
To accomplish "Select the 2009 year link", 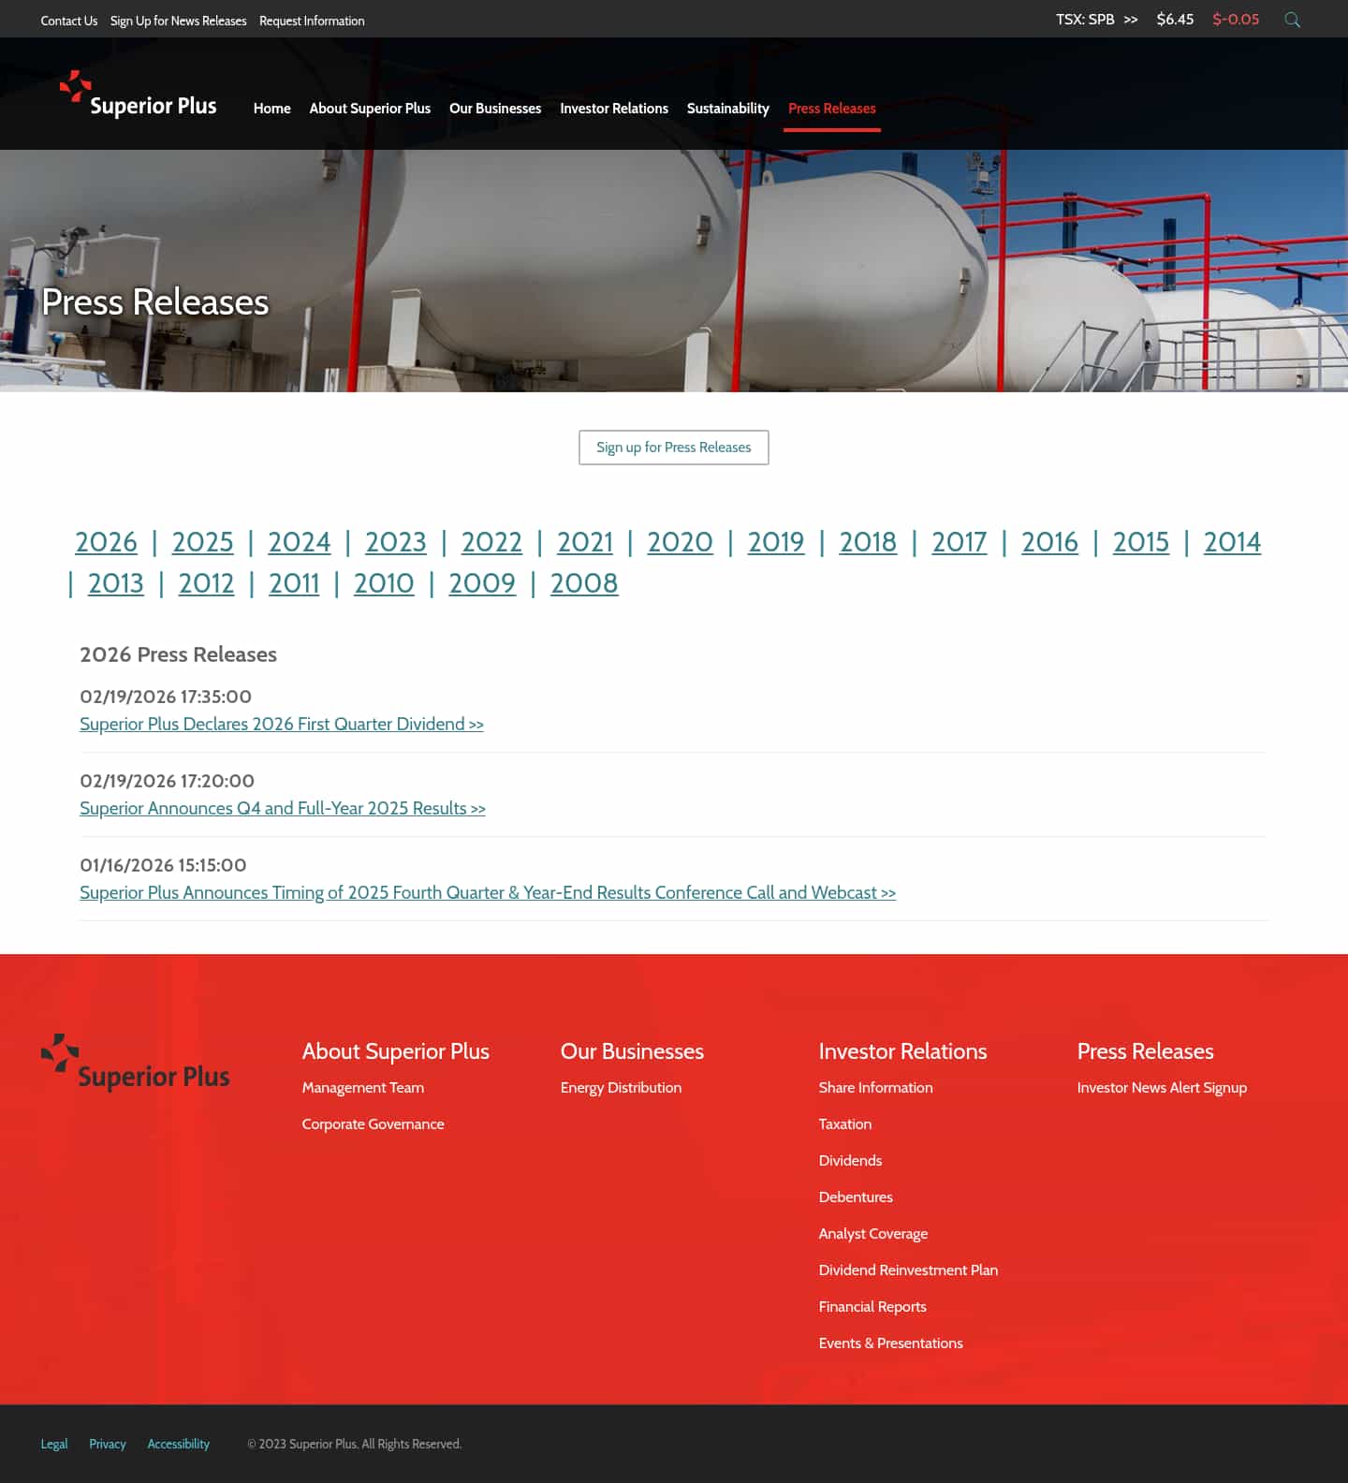I will (482, 583).
